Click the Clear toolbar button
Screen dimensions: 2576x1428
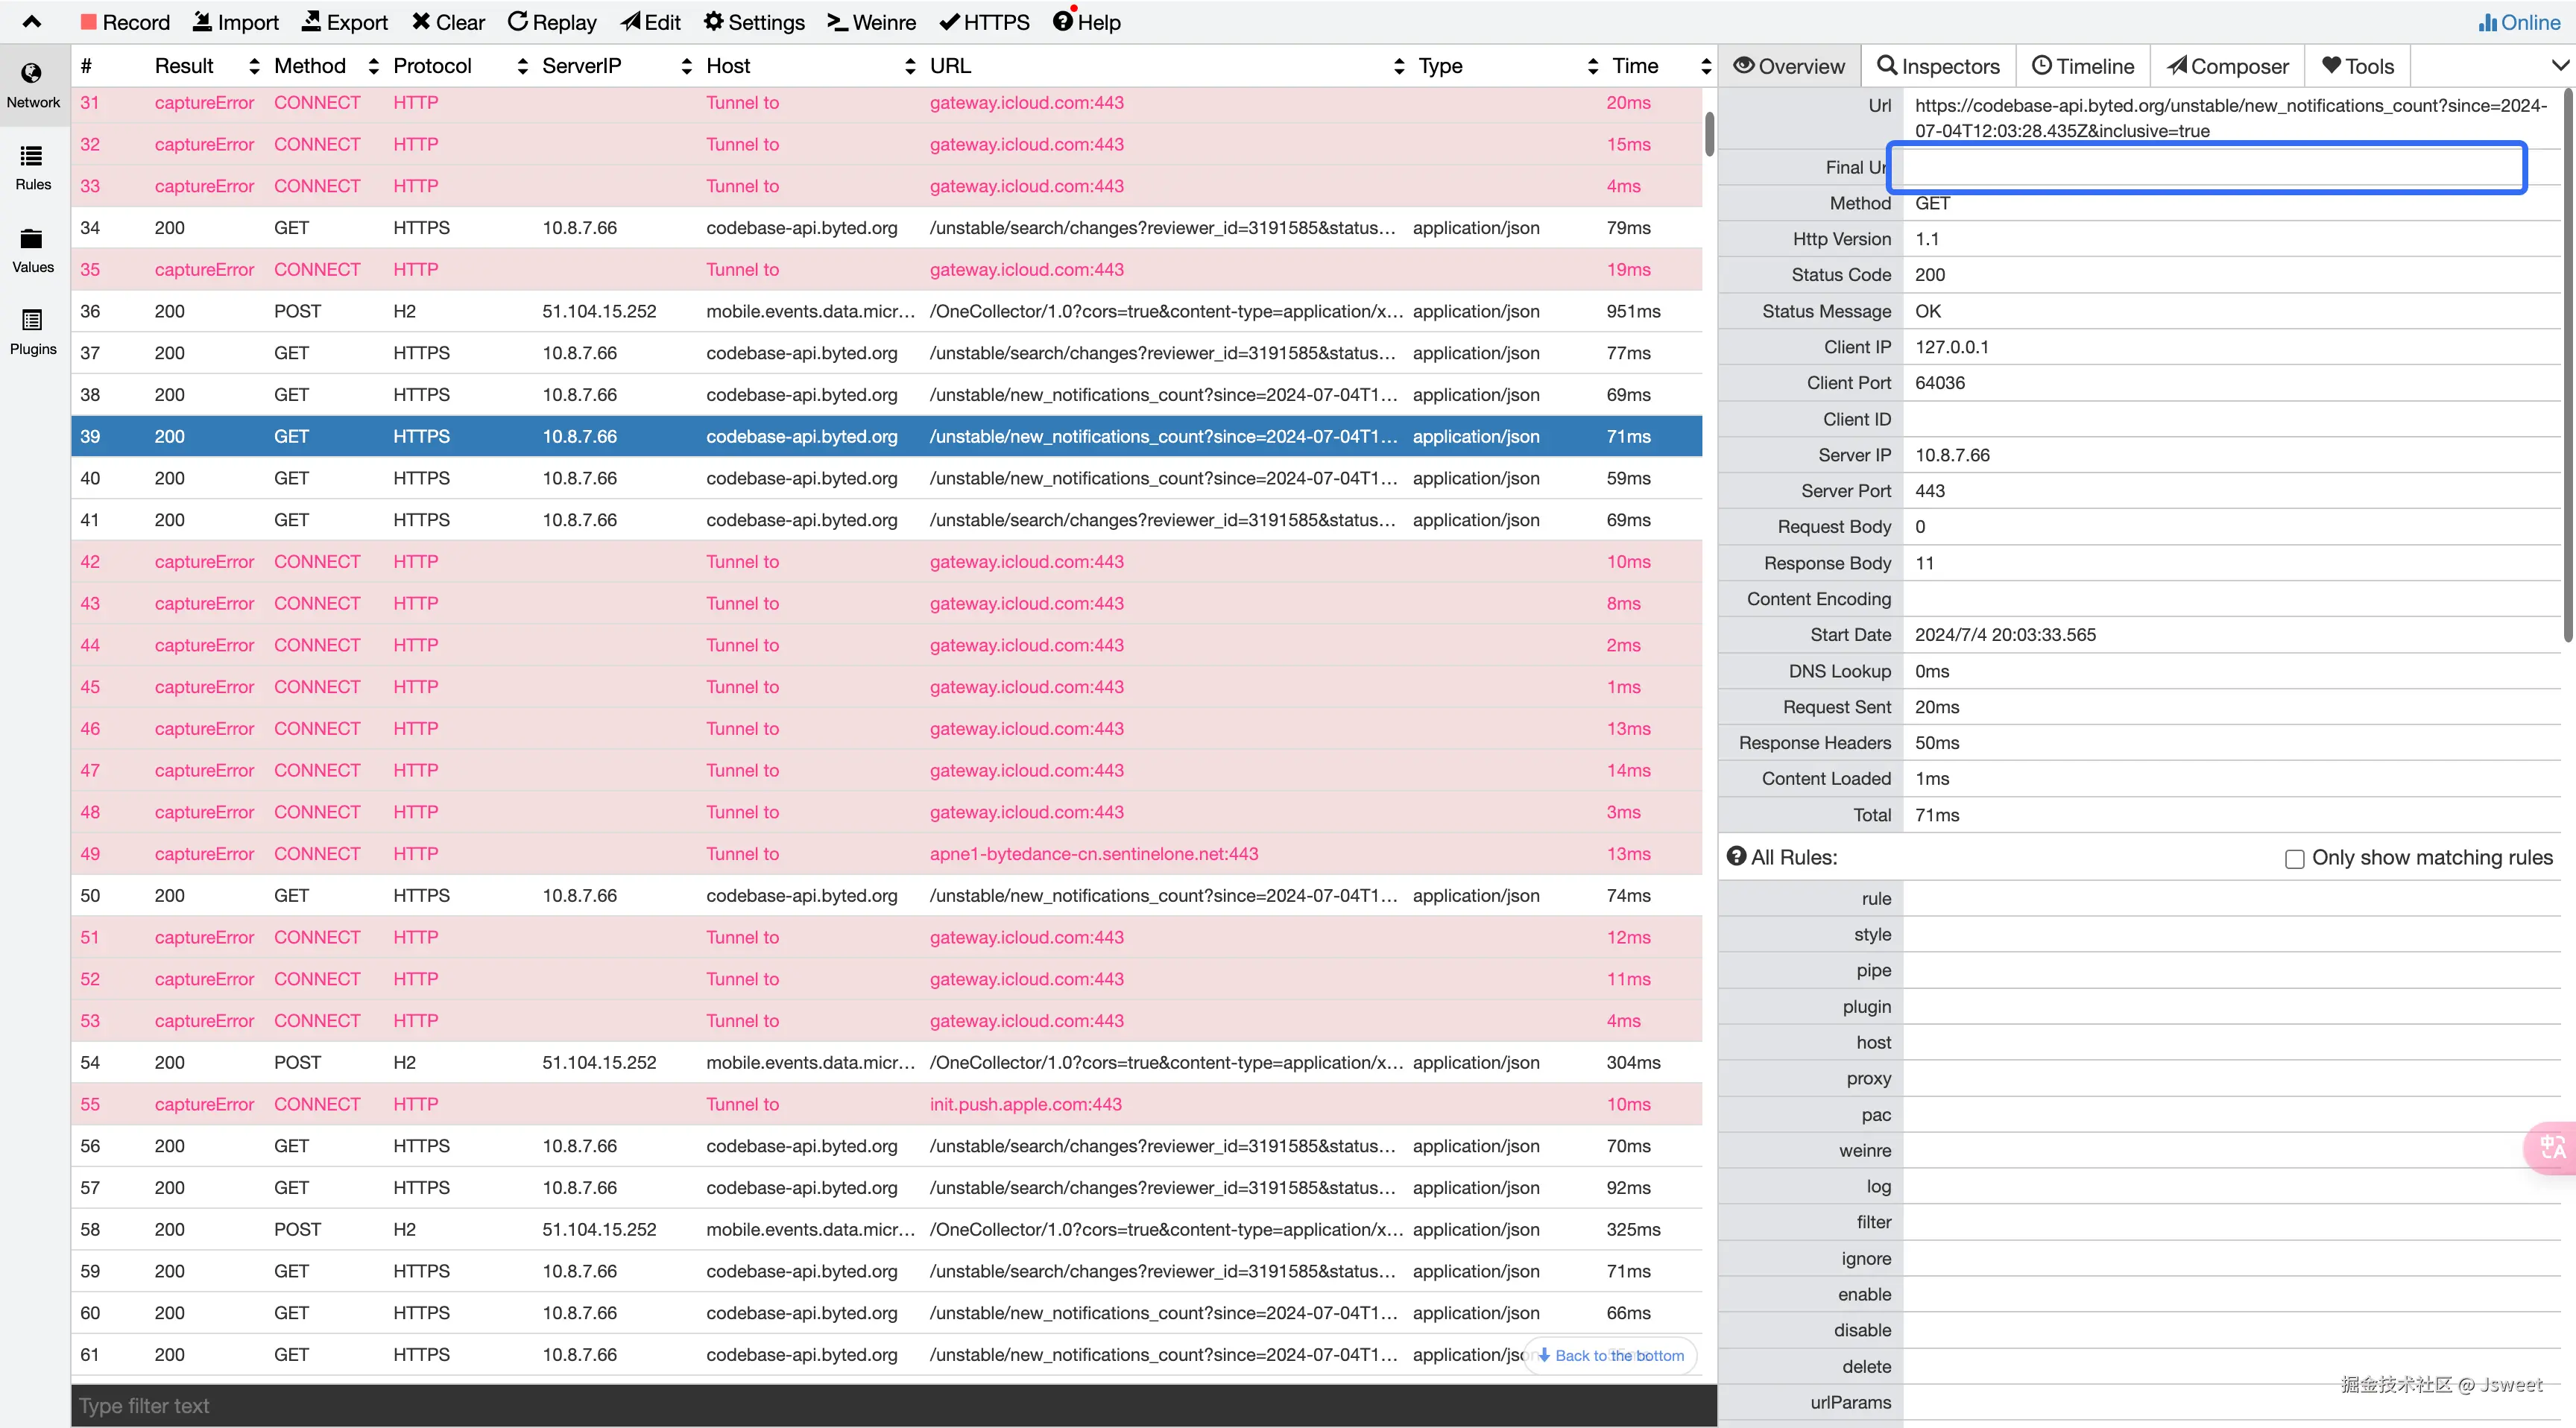tap(448, 22)
